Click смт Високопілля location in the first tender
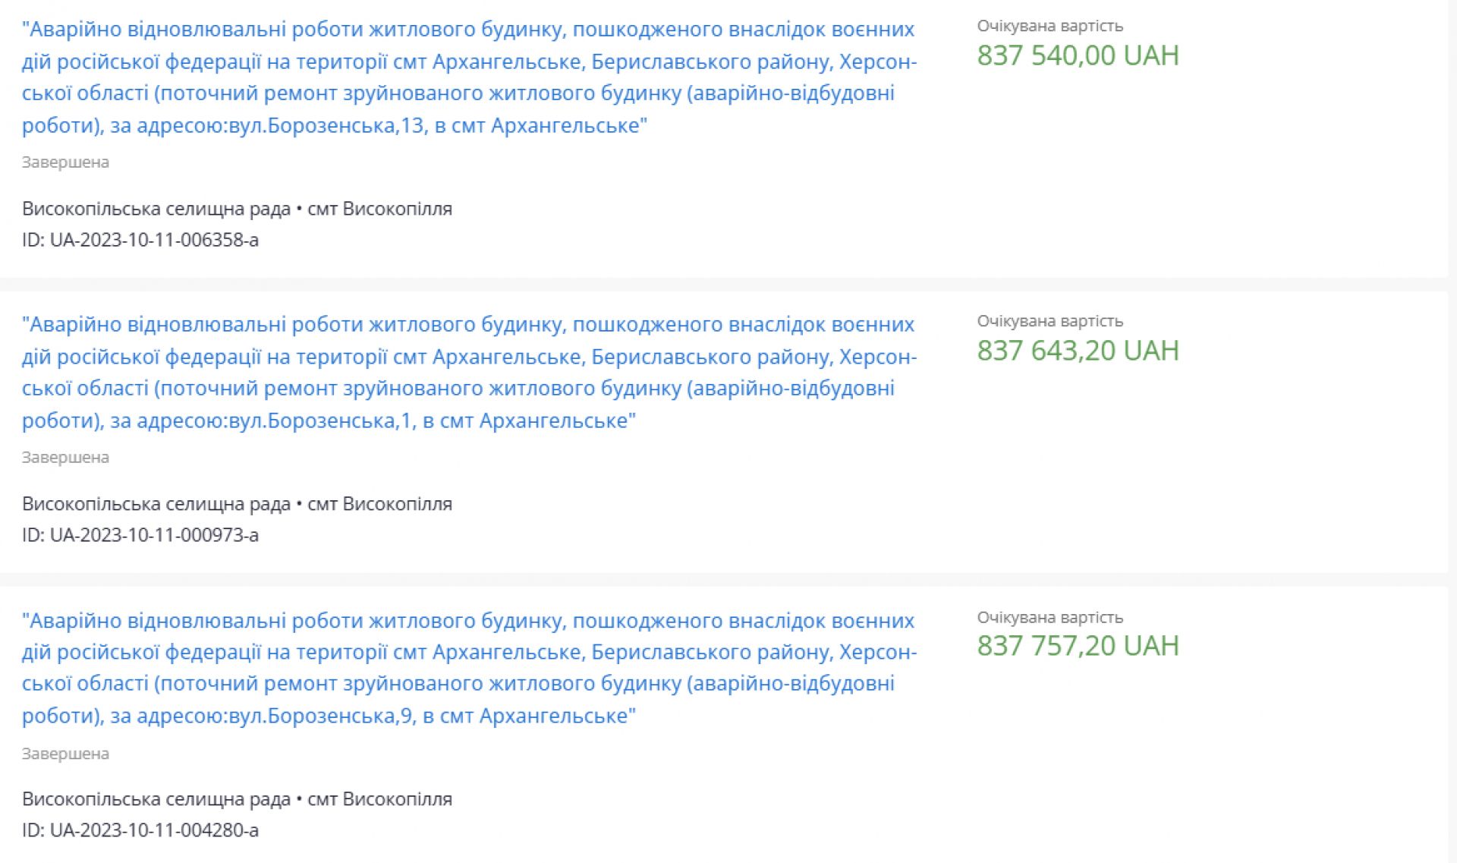This screenshot has width=1457, height=863. (x=379, y=209)
